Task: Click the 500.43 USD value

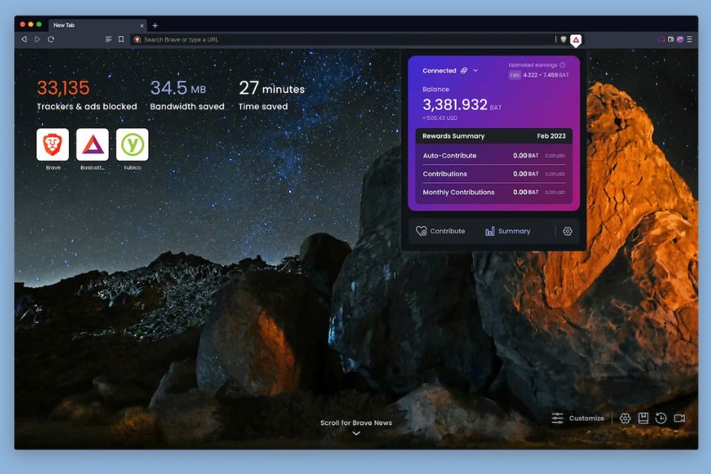Action: coord(440,118)
